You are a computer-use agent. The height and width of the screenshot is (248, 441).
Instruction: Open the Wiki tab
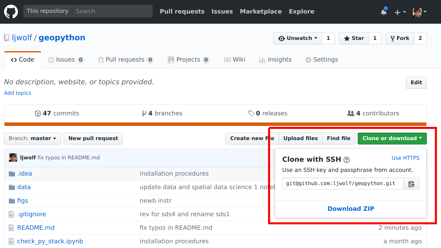[235, 60]
